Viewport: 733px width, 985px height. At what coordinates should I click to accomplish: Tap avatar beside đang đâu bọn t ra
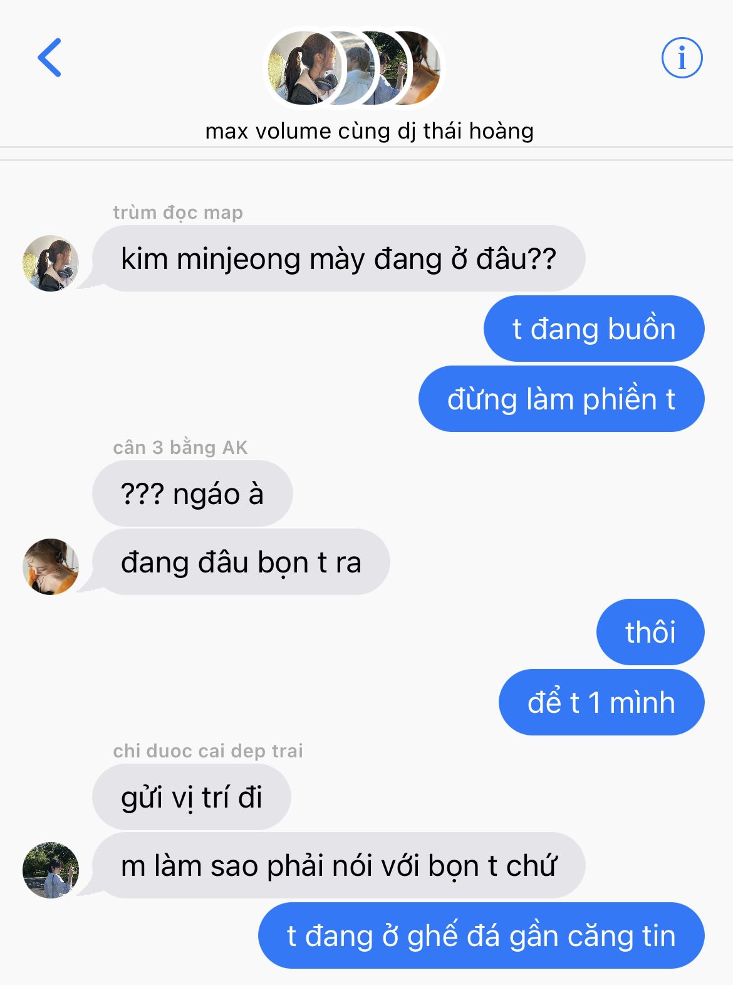(x=51, y=567)
